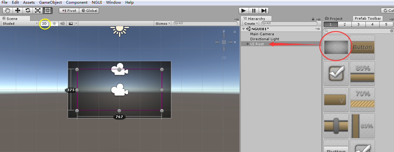The height and width of the screenshot is (152, 394).
Task: Clear the Prefab Toolbar search
Action: click(x=391, y=31)
